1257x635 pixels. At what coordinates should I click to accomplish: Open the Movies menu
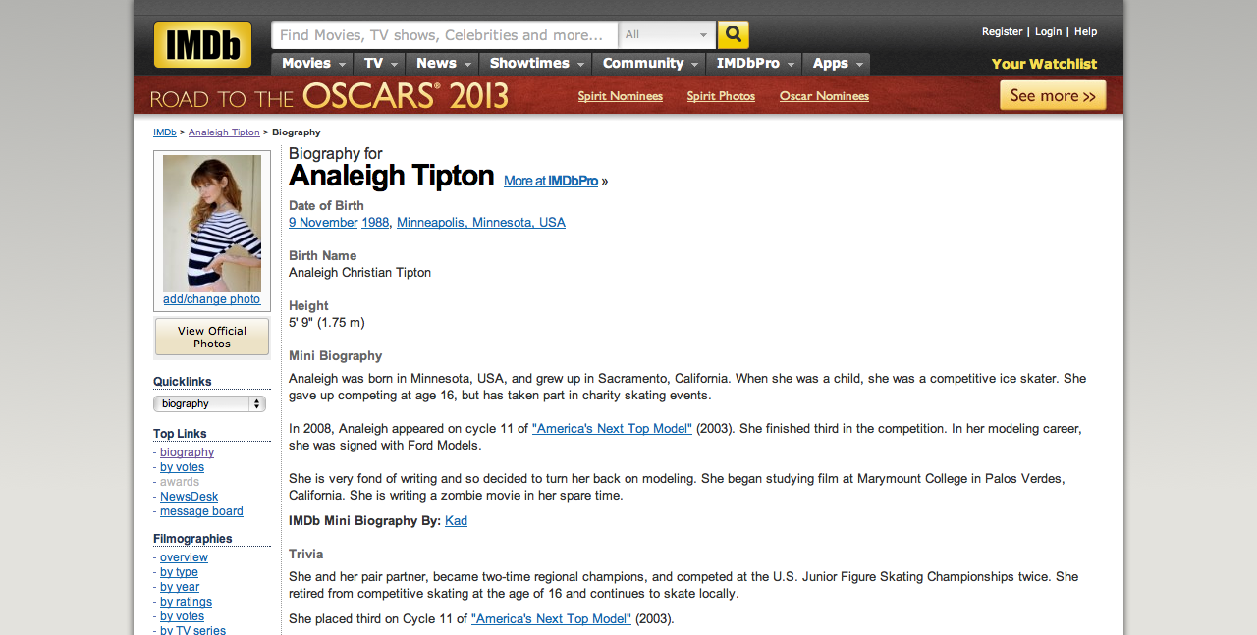coord(313,64)
